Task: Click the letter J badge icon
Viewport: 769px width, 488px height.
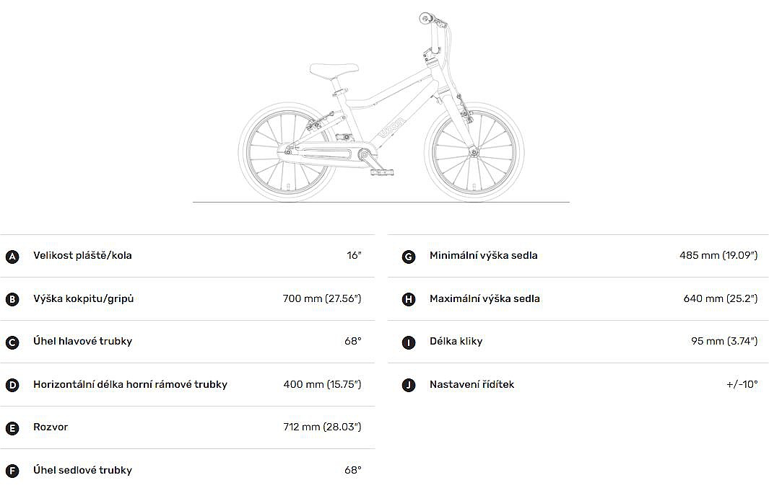Action: point(409,385)
